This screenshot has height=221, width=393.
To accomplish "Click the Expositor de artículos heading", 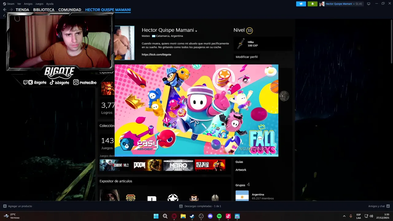I will pos(116,181).
